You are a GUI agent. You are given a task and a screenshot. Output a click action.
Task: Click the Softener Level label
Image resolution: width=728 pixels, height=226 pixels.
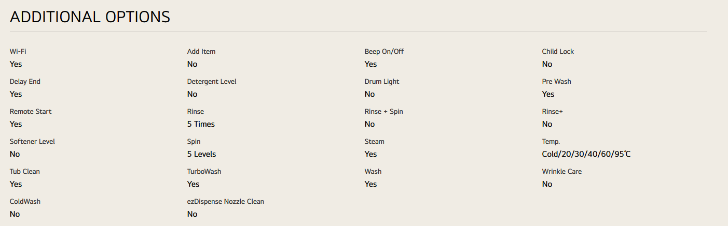coord(32,142)
